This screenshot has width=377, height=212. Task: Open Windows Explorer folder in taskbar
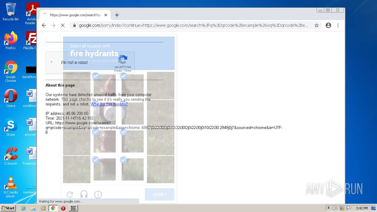[33, 208]
